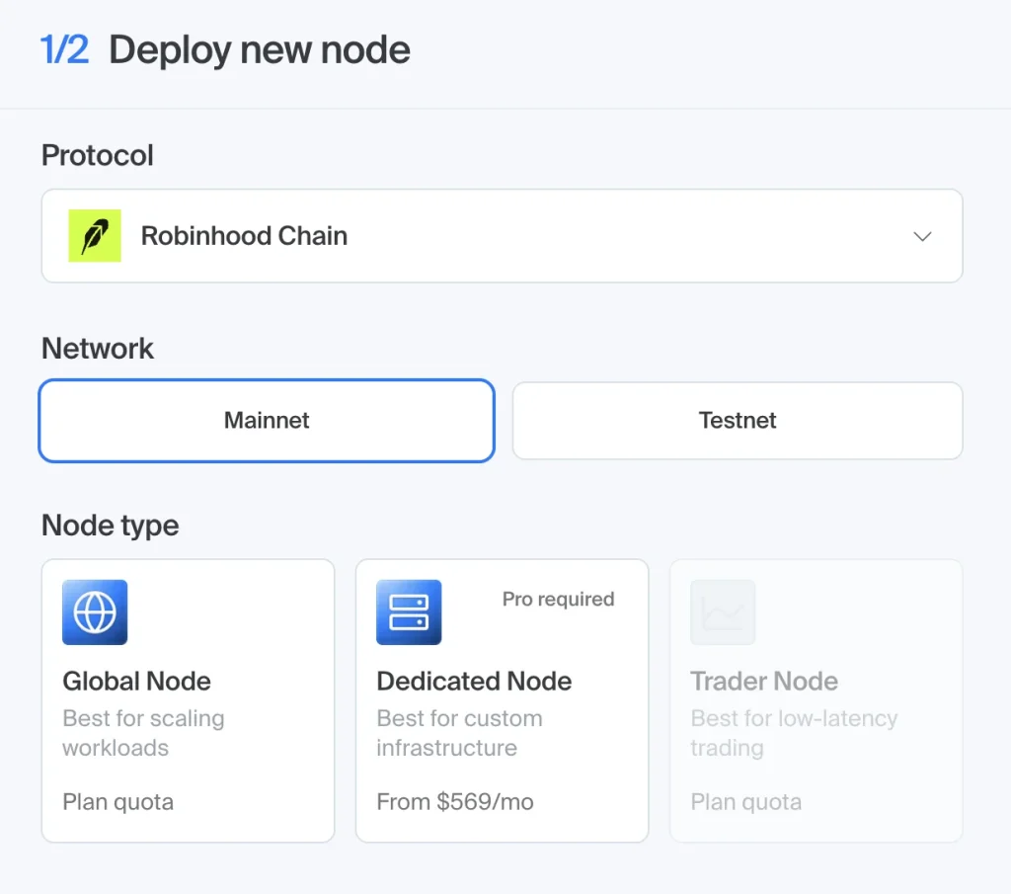Click the 1/2 step indicator
The height and width of the screenshot is (894, 1011).
pyautogui.click(x=64, y=49)
